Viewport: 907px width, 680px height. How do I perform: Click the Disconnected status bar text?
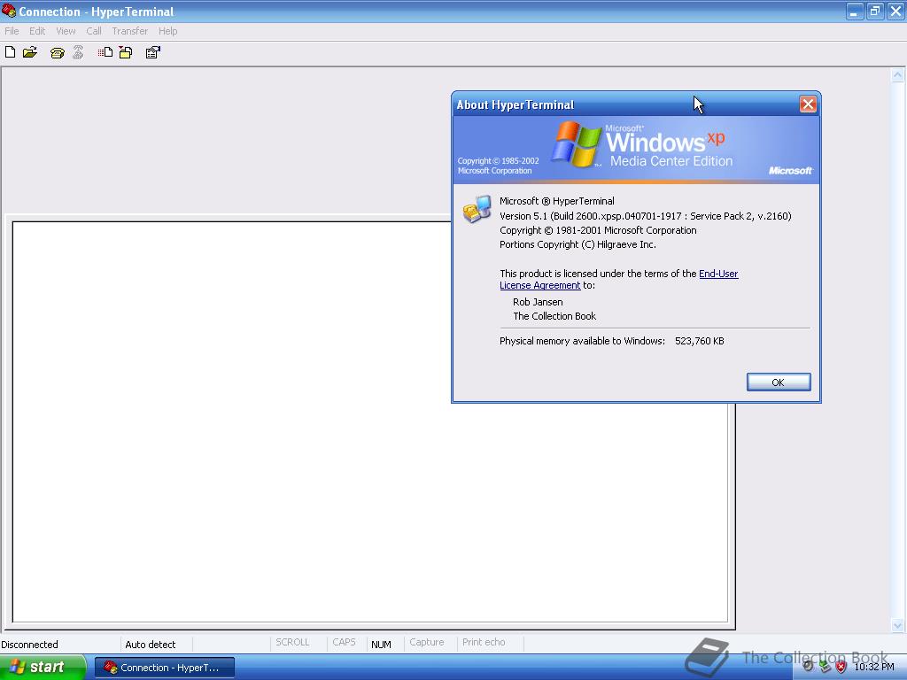29,645
